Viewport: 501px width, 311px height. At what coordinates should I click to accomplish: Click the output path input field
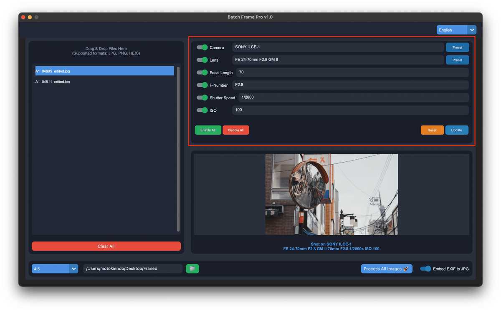[132, 268]
